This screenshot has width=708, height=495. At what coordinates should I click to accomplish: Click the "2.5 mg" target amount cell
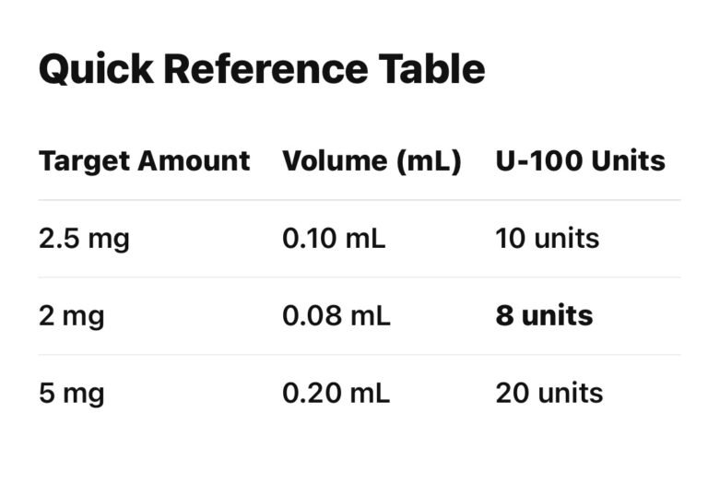pyautogui.click(x=84, y=239)
